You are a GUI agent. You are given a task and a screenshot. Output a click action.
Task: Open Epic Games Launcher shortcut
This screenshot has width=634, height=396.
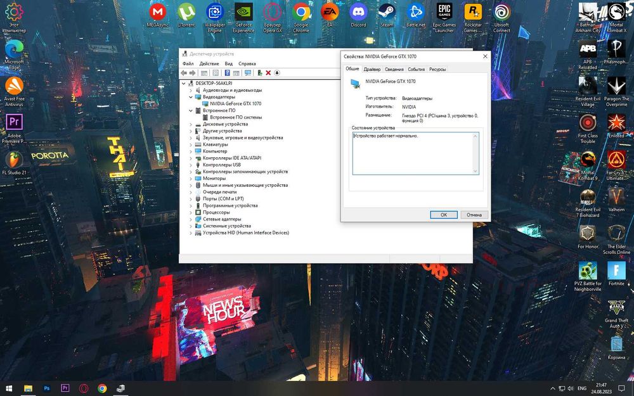point(444,11)
